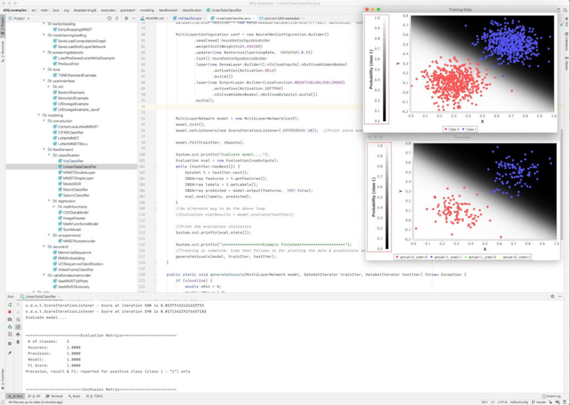Select SaturnClassifier in project tree
This screenshot has width=570, height=405.
coord(76,195)
